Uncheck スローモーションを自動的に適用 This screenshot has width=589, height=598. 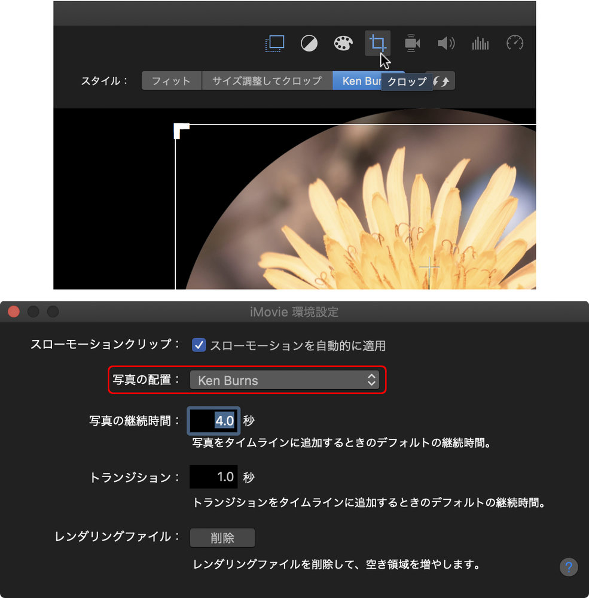(x=199, y=345)
